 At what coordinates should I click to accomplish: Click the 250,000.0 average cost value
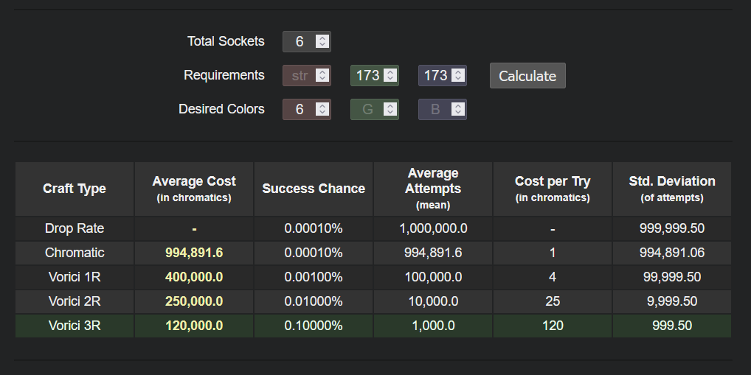click(x=194, y=302)
